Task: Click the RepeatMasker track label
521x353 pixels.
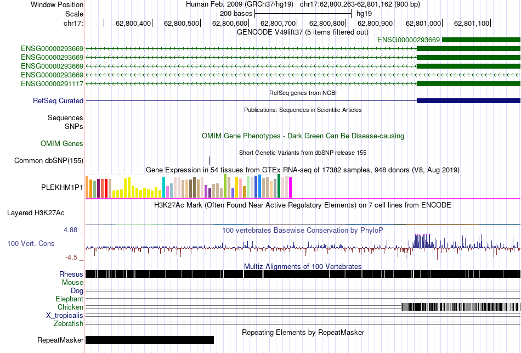Action: [x=60, y=340]
